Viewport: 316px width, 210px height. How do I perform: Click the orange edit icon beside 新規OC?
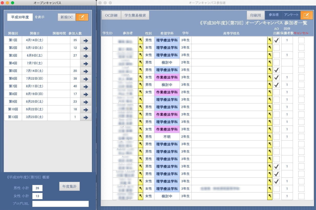click(x=82, y=17)
